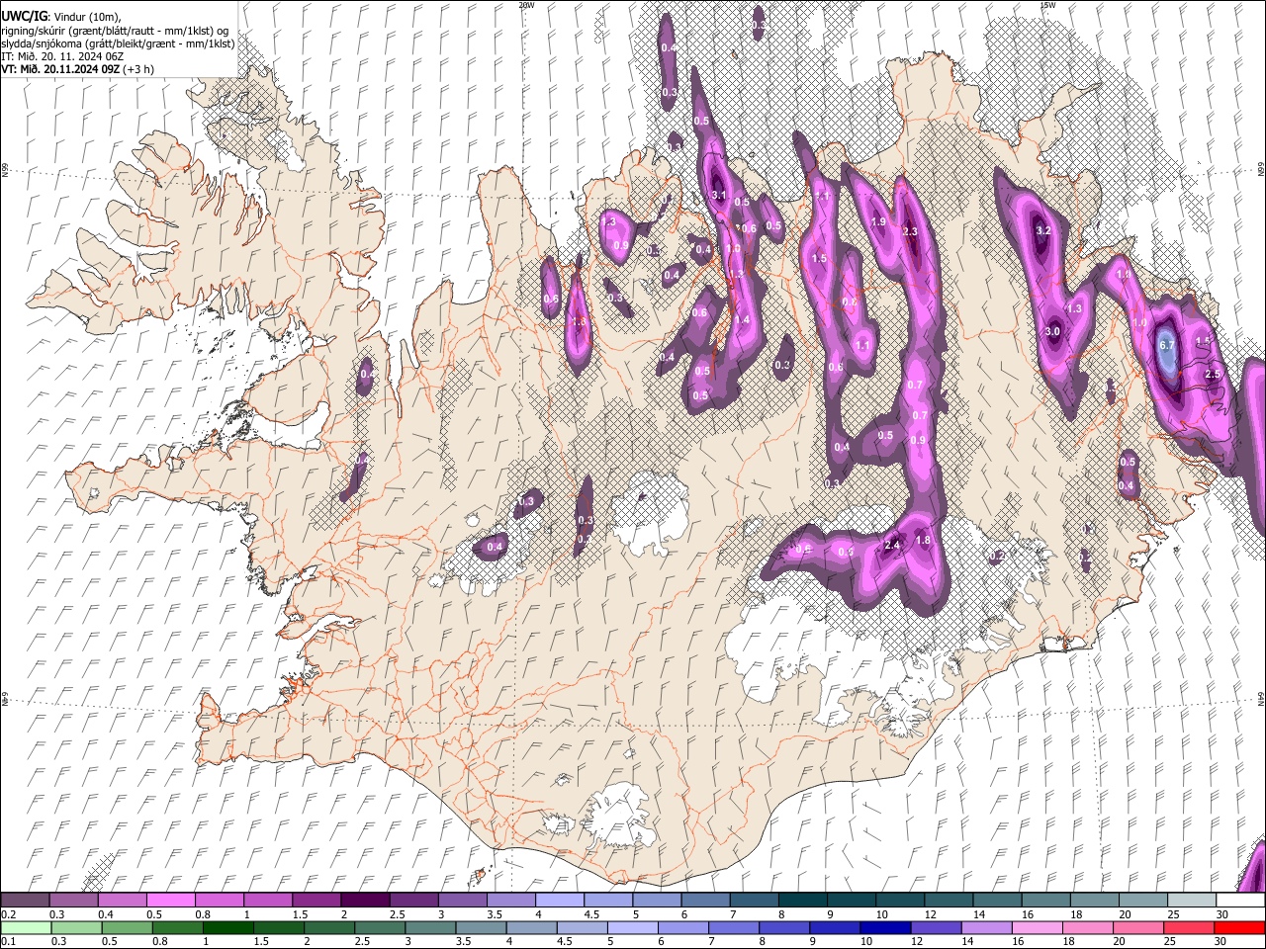Viewport: 1266px width, 949px height.
Task: Click the 6.7 precipitation value on the map
Action: point(1166,345)
